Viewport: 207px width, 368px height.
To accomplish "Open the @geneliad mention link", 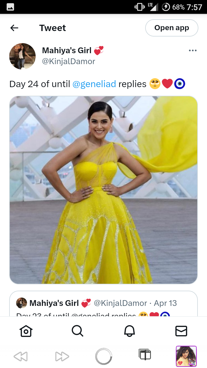I will [94, 84].
